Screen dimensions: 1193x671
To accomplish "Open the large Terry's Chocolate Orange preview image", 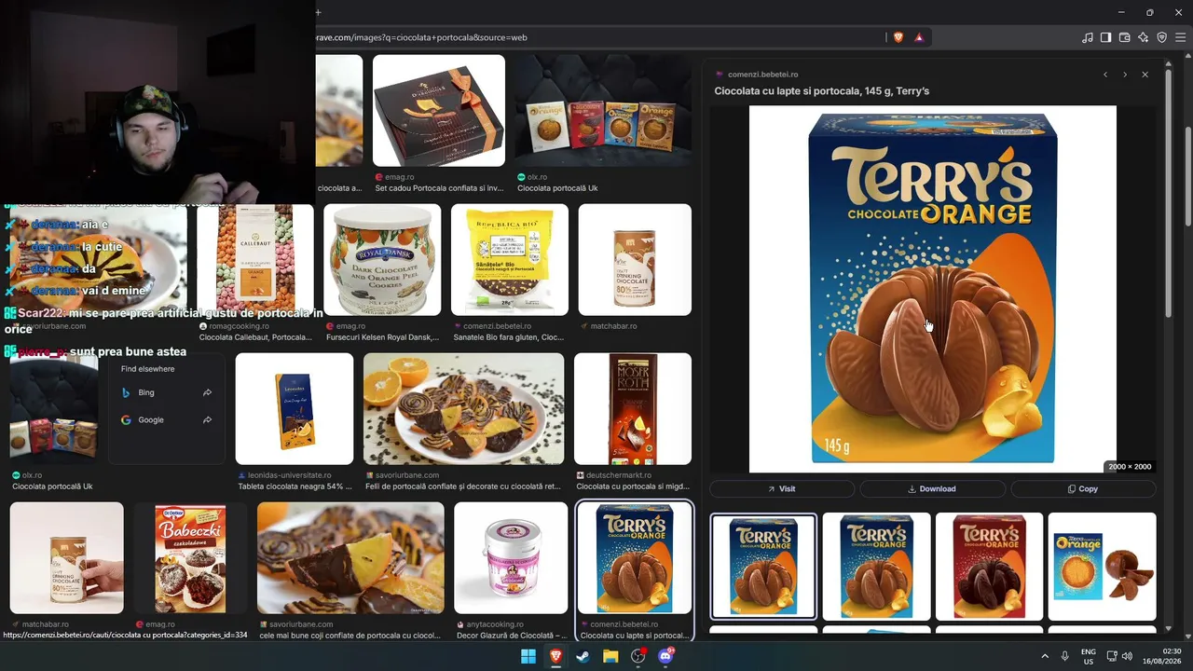I will click(933, 289).
